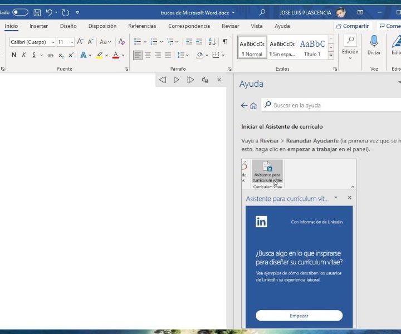Apply the yellow text highlight color
The height and width of the screenshot is (334, 401).
coord(100,55)
